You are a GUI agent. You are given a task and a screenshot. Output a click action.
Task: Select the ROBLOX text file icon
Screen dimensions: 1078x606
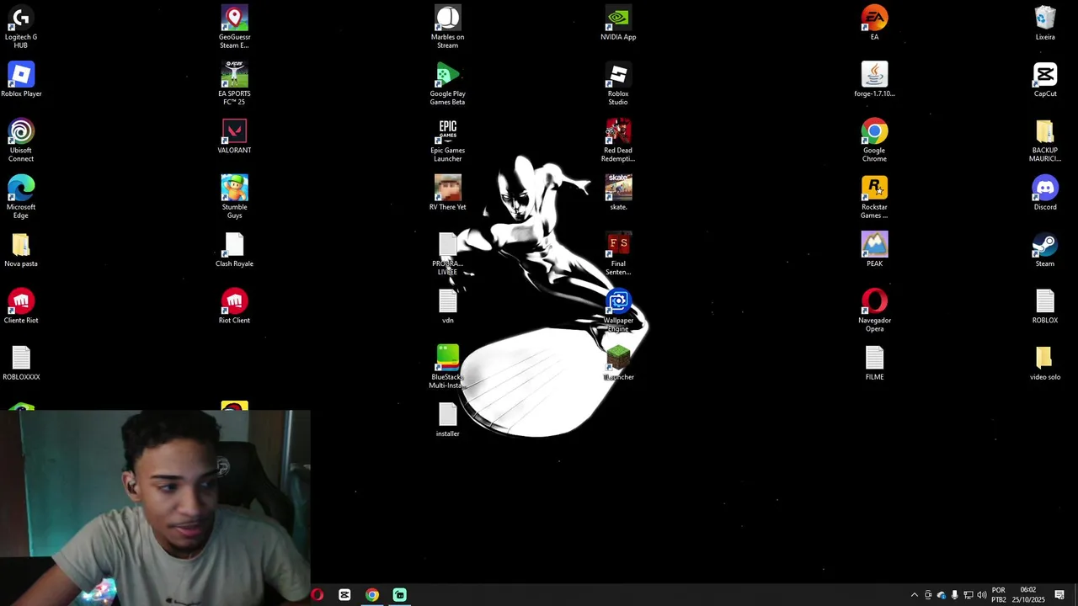click(1045, 306)
